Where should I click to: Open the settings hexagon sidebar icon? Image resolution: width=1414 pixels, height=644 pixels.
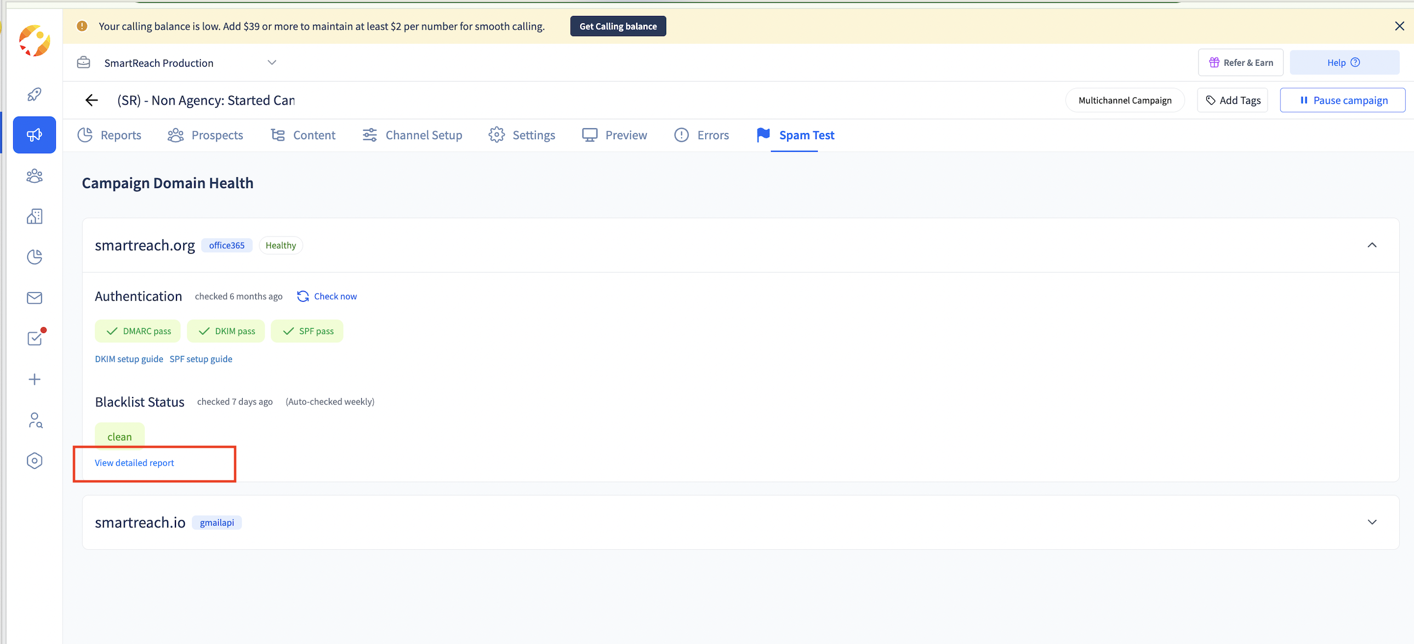[x=35, y=461]
